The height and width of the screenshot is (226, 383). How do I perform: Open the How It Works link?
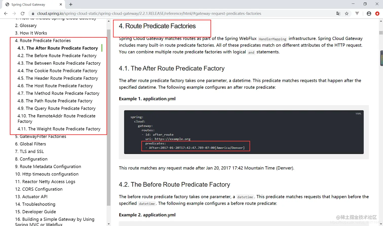pos(31,33)
